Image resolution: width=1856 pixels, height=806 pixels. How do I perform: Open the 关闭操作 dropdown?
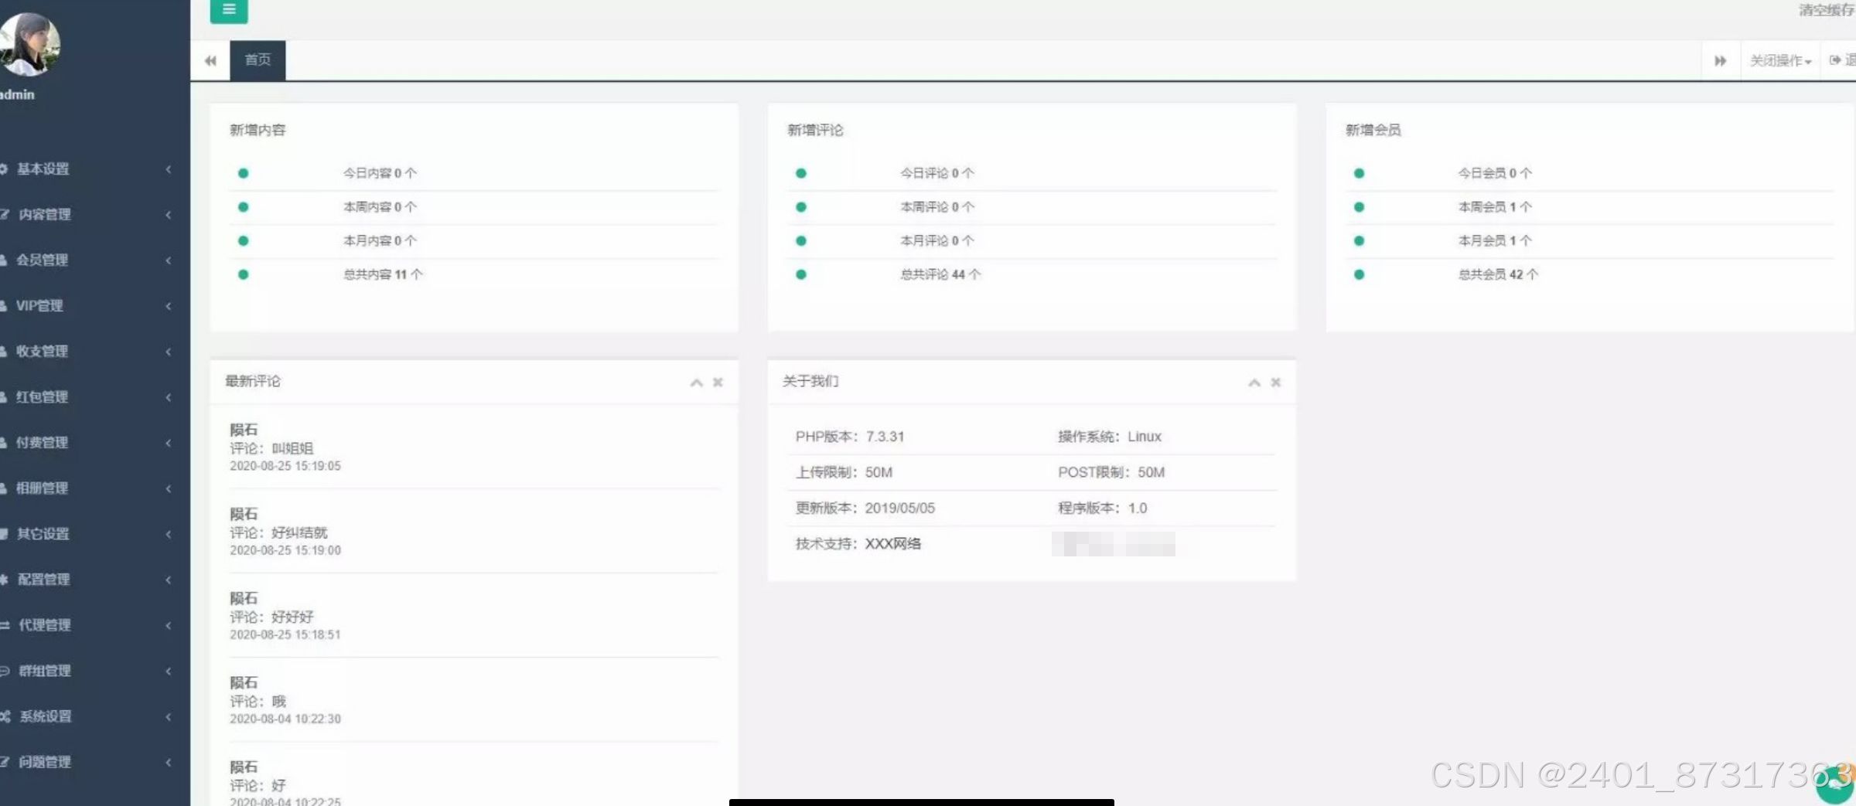(x=1779, y=60)
